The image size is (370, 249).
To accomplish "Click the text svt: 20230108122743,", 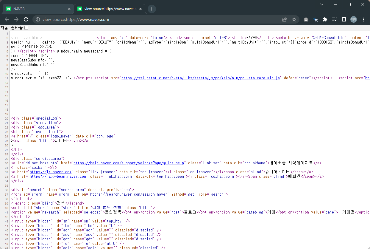I will (x=32, y=47).
